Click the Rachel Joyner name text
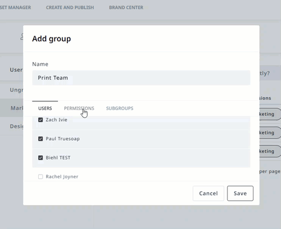This screenshot has height=229, width=281. click(62, 176)
